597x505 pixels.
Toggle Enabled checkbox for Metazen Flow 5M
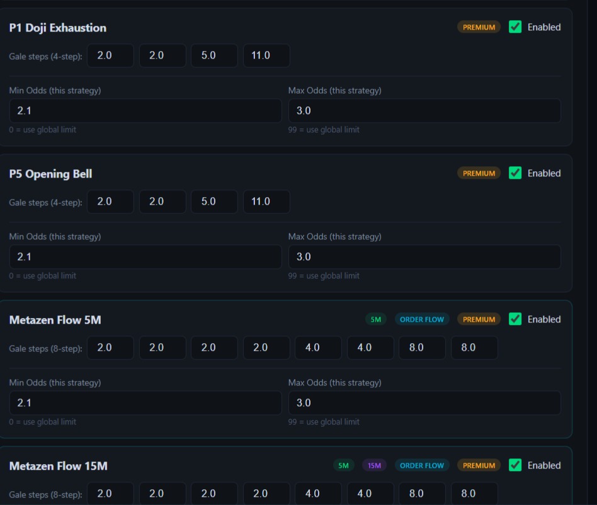(x=515, y=319)
